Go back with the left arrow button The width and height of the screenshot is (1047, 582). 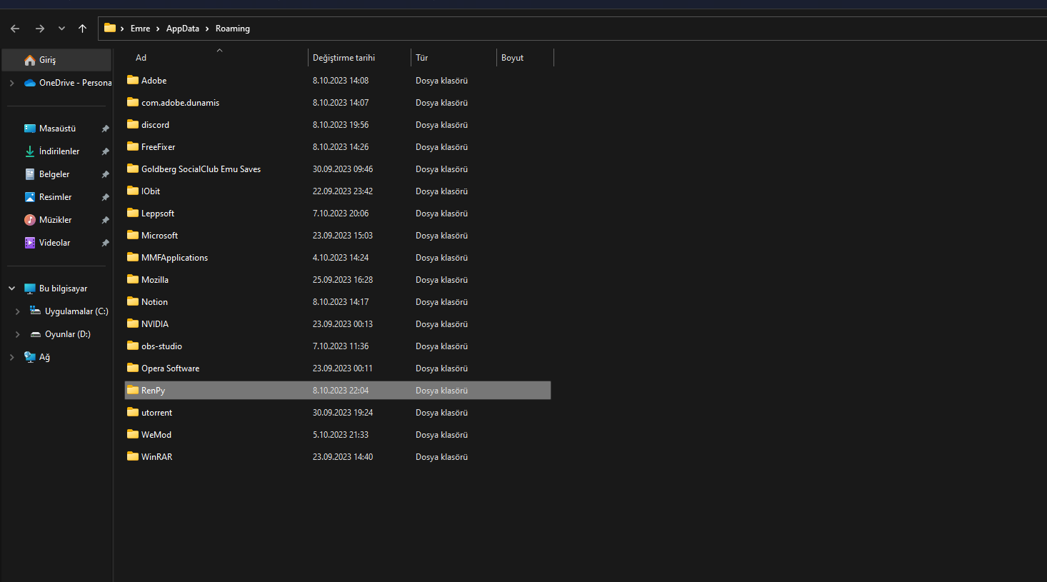[15, 29]
